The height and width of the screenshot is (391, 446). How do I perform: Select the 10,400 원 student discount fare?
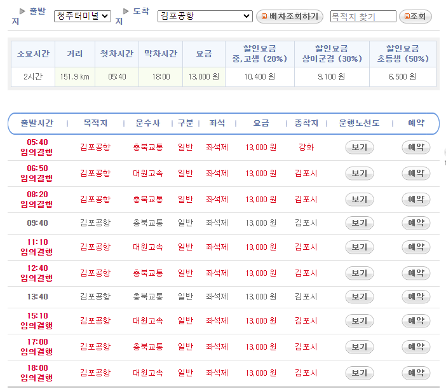(260, 77)
